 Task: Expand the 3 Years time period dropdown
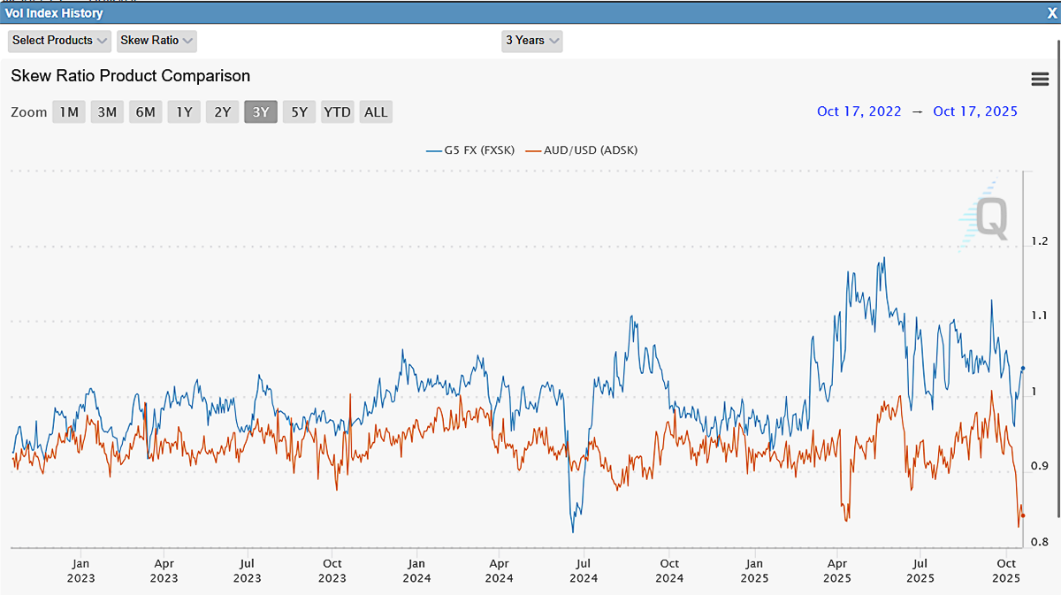pos(531,41)
